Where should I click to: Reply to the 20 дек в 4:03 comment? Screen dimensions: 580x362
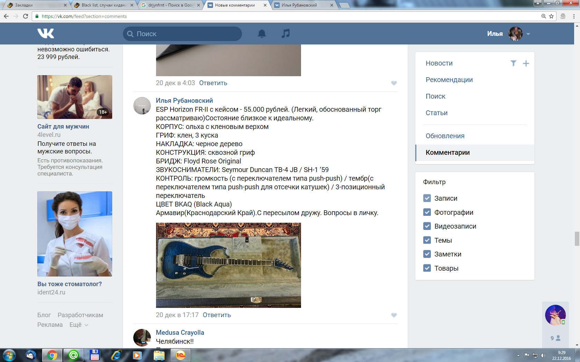[x=213, y=83]
